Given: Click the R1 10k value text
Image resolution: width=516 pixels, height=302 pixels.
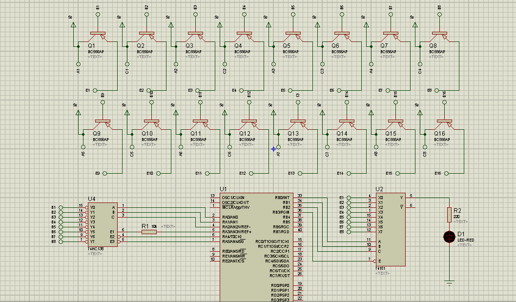Looking at the screenshot, I should 154,226.
